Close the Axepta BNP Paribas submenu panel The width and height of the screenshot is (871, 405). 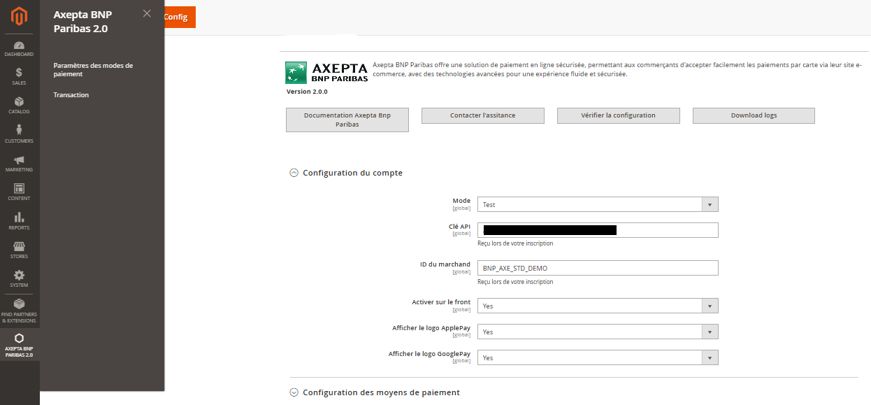pos(147,13)
